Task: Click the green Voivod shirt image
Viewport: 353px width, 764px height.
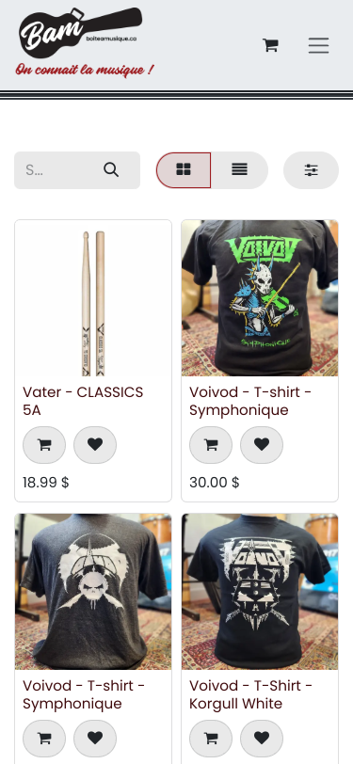Action: click(260, 298)
